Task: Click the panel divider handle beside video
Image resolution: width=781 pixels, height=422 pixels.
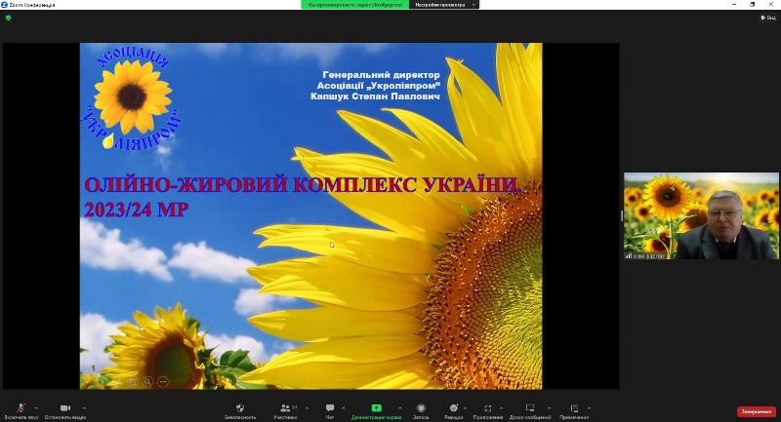Action: click(x=622, y=215)
